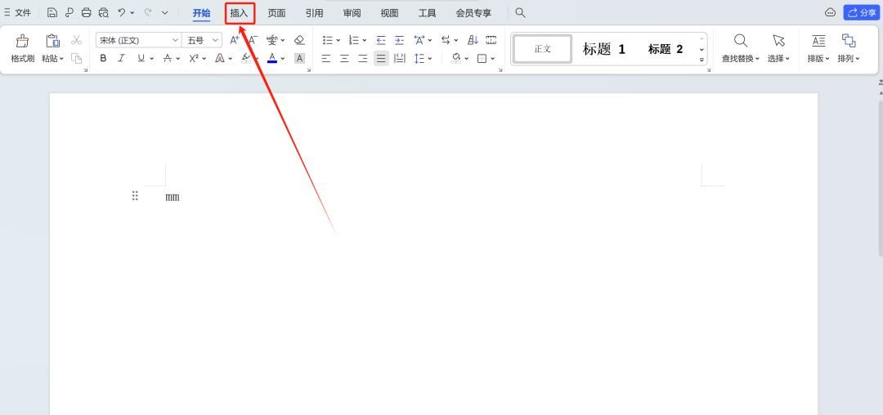Increase font size with A+ icon

[235, 40]
